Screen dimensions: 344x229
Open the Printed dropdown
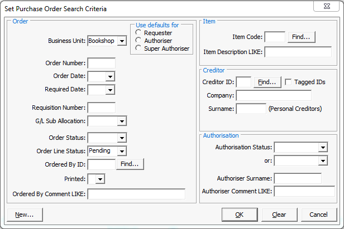pos(100,179)
